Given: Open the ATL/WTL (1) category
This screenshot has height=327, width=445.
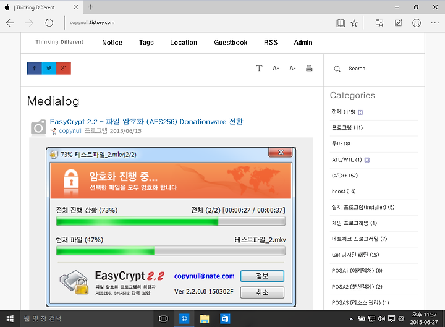Looking at the screenshot, I should pyautogui.click(x=347, y=160).
